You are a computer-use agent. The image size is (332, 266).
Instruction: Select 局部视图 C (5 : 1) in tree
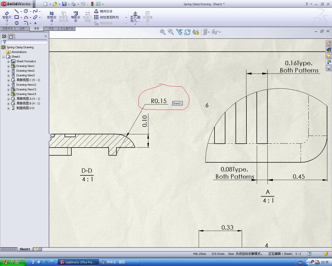[x=28, y=80]
